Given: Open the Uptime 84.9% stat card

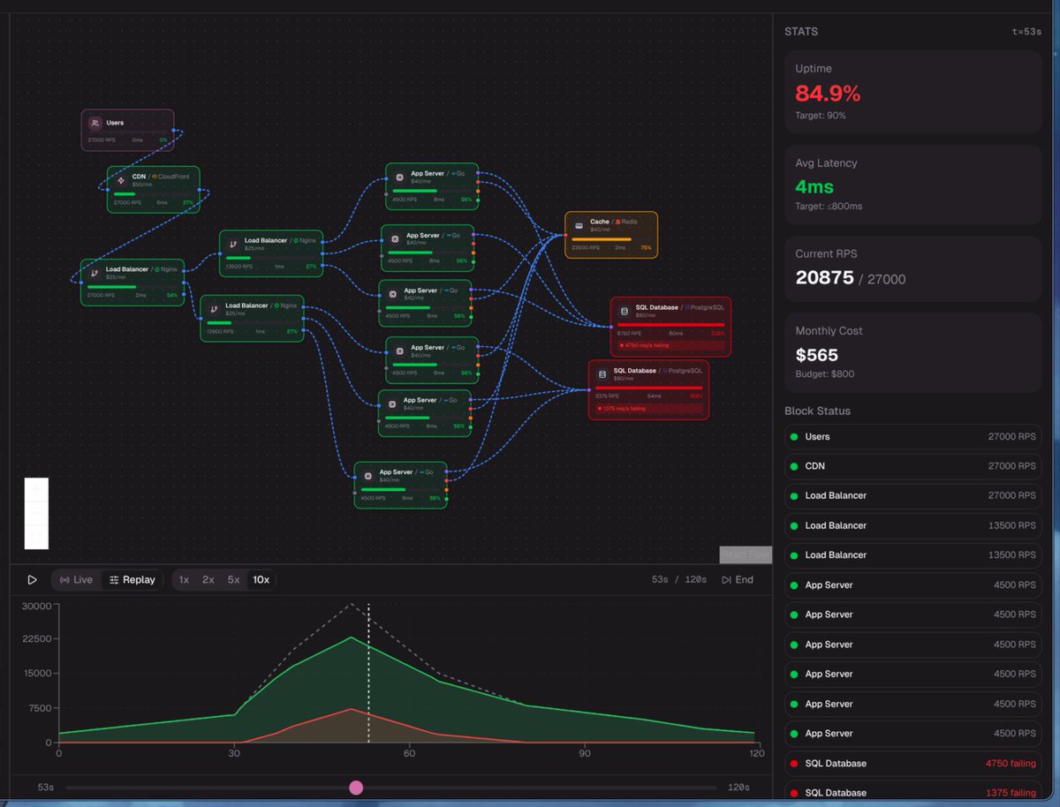Looking at the screenshot, I should coord(912,92).
